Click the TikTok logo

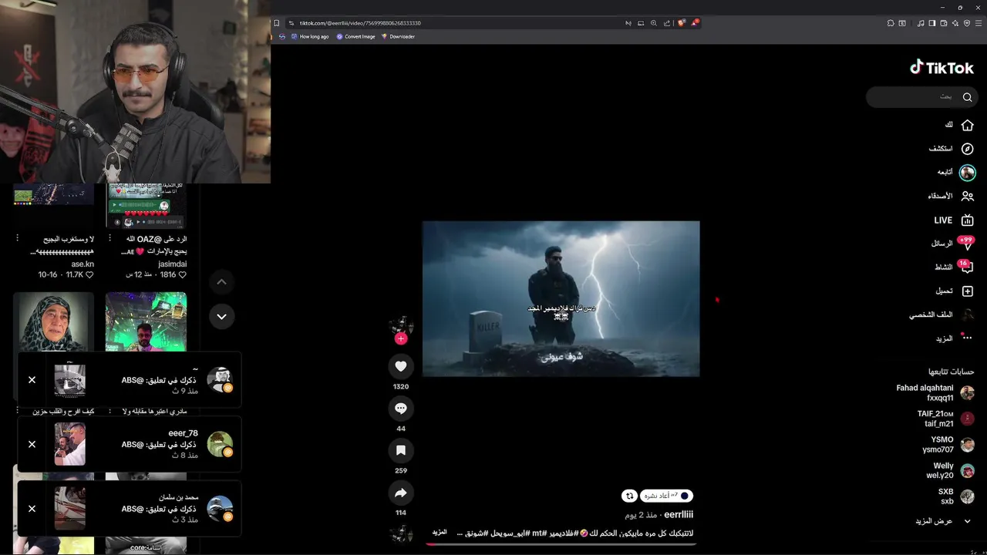[x=942, y=68]
